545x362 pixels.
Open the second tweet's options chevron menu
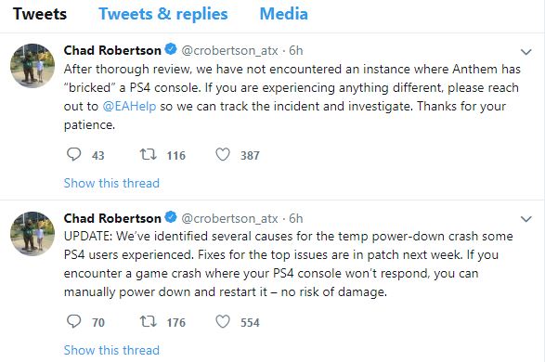[x=526, y=219]
